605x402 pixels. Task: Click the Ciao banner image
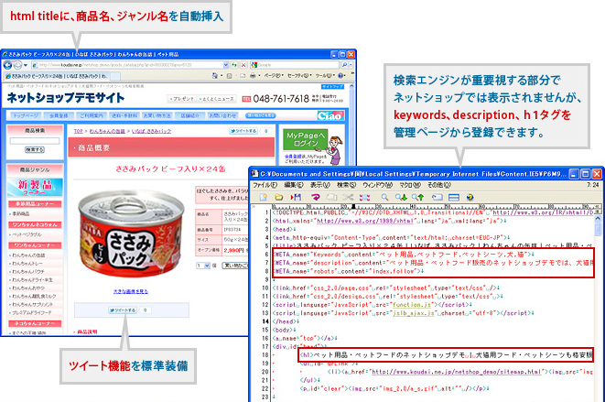click(330, 115)
